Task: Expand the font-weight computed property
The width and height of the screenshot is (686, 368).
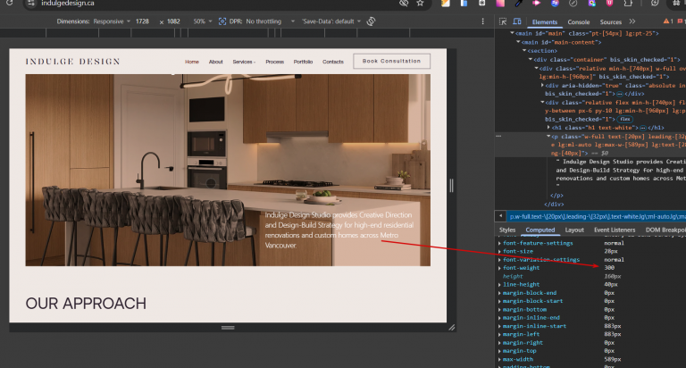Action: tap(499, 268)
